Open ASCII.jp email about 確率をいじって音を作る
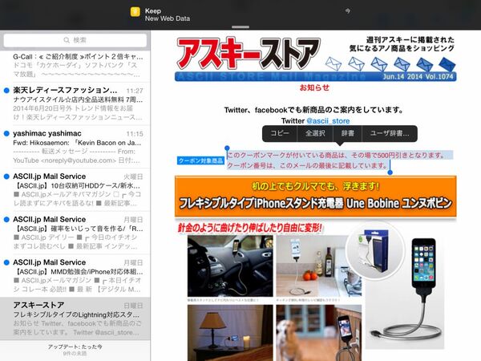Screen dimensions: 481x361 point(77,233)
